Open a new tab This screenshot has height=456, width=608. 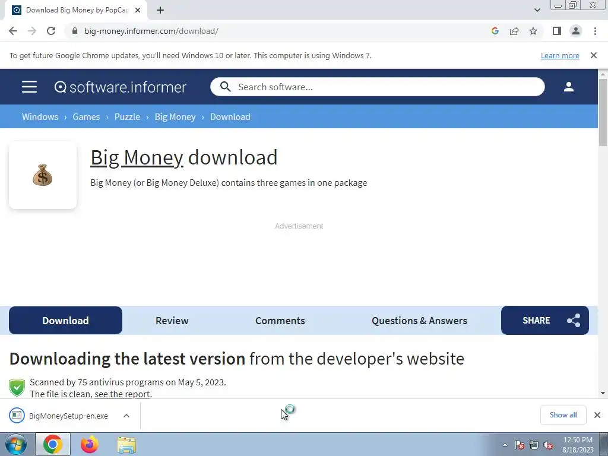tap(160, 10)
